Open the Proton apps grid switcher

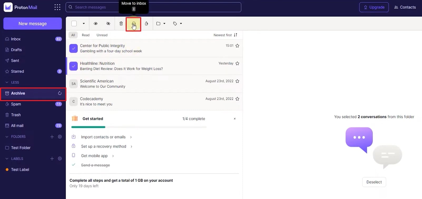pos(57,7)
